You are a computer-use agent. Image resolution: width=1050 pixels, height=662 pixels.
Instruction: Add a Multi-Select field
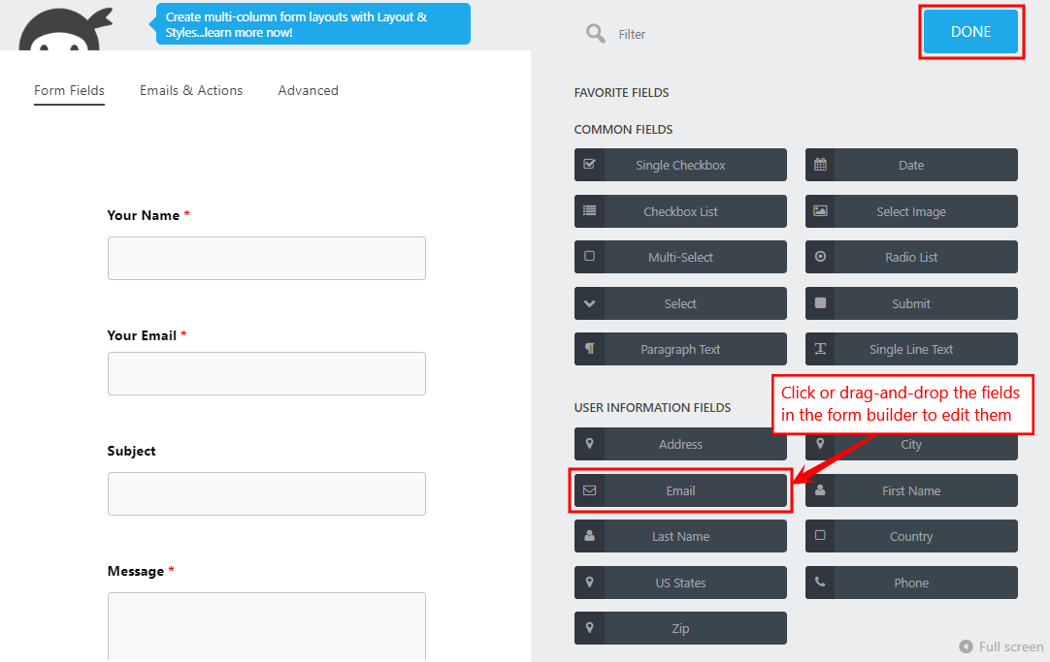(x=680, y=257)
